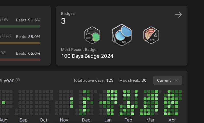Click the Beats 65.6% text
204x123 pixels.
coord(28,53)
